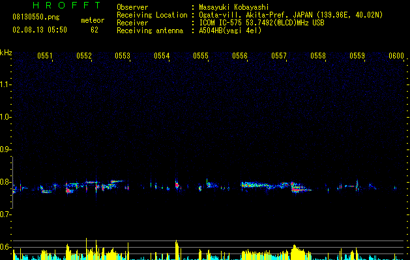Screen dimensions: 410x260
Task: Click the 0552 time marker
Action: pos(83,56)
